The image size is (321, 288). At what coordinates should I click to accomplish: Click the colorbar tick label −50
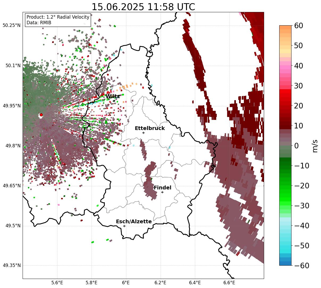[x=302, y=245]
